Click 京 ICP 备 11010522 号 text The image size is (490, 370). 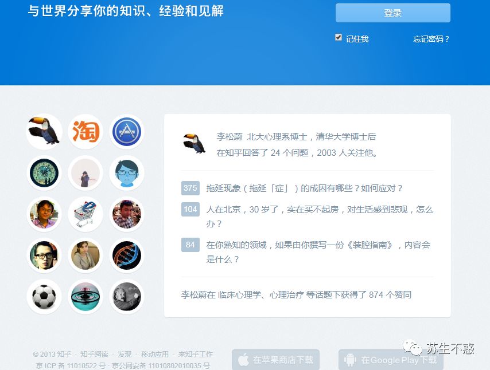(x=71, y=365)
